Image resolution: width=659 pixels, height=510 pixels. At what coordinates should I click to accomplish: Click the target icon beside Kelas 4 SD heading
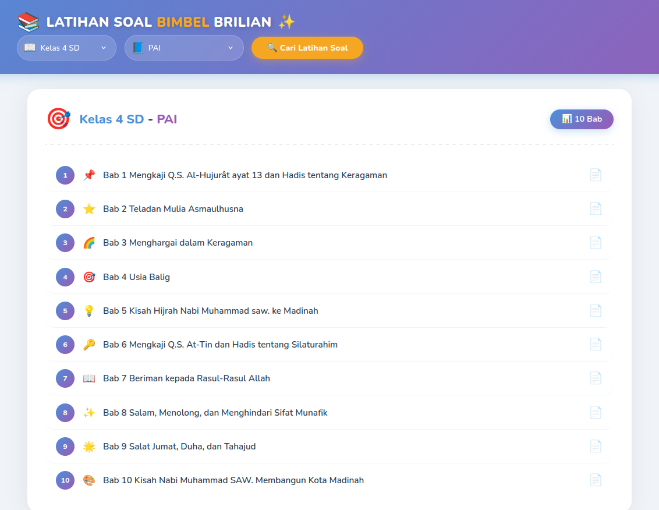click(59, 119)
